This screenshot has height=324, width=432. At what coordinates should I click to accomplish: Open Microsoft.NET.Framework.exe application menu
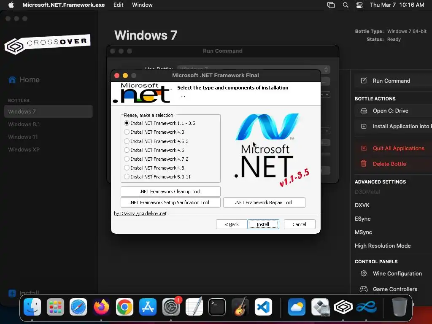click(63, 5)
